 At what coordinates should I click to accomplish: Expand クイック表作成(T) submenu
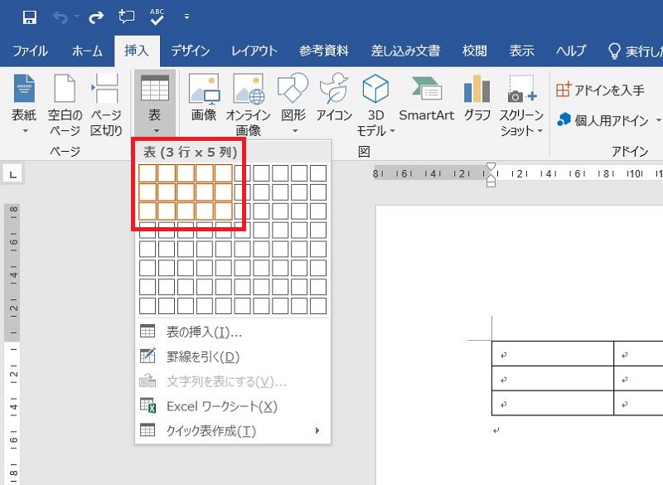click(x=233, y=431)
